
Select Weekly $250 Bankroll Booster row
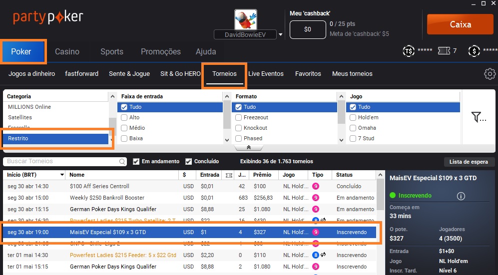(x=190, y=198)
